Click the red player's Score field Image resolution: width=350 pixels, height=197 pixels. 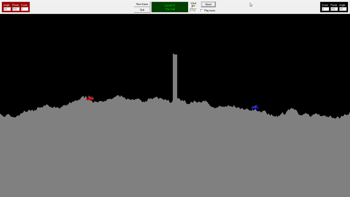pos(24,9)
